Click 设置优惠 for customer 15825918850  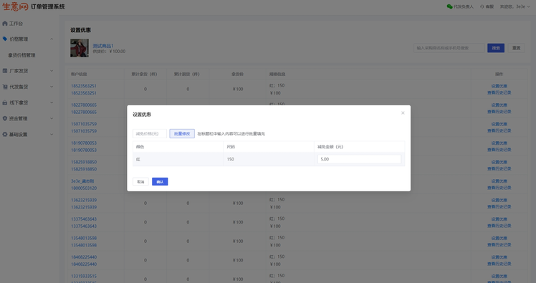499,163
